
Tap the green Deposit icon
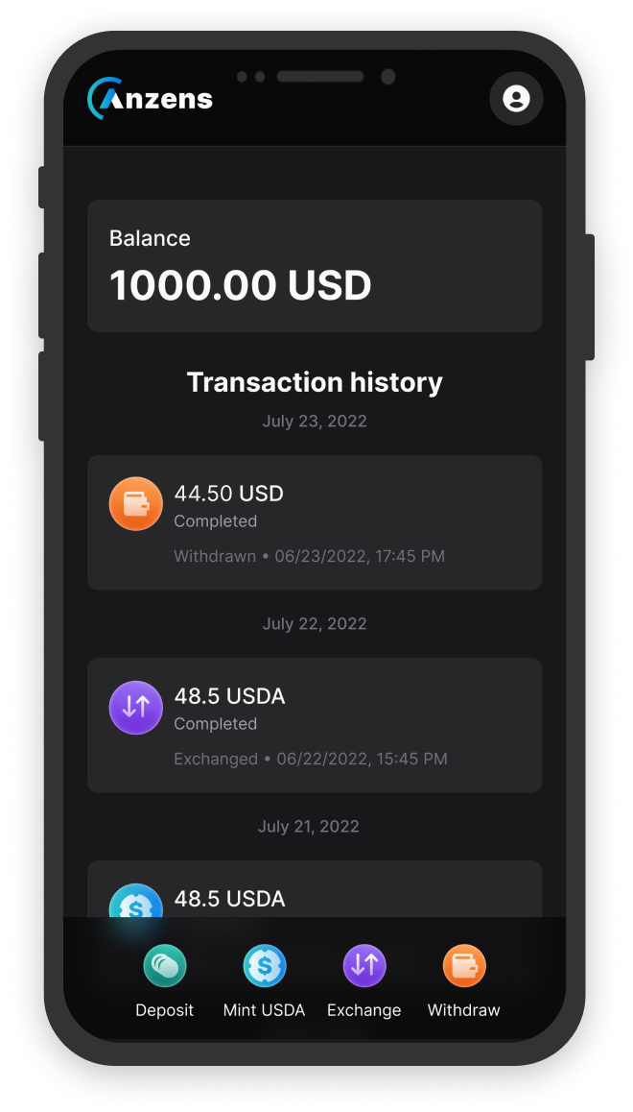[165, 966]
